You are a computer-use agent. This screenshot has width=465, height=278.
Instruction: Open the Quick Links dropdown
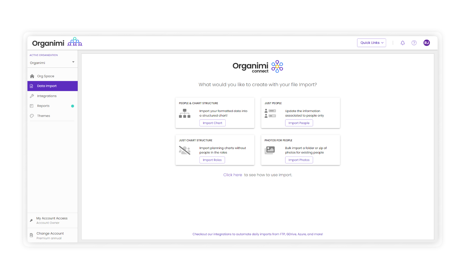(x=371, y=43)
